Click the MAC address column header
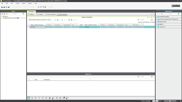 point(138,25)
